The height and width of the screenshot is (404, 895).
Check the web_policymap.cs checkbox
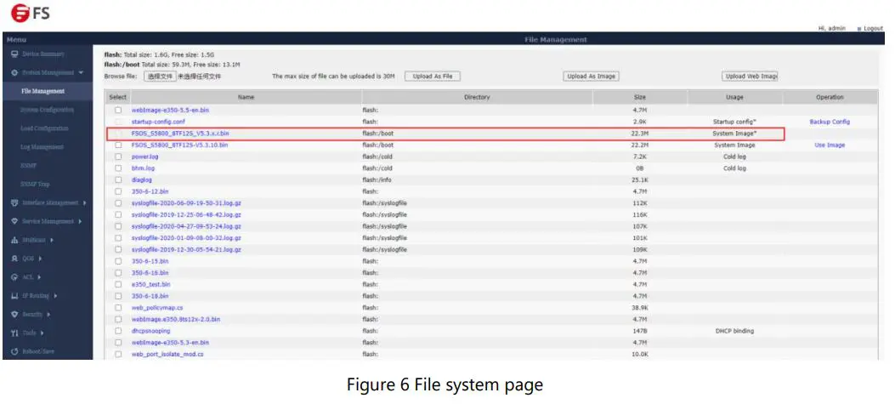[x=118, y=307]
